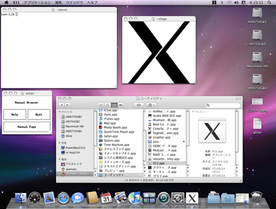Click the Bluetooth menu bar icon

point(222,2)
